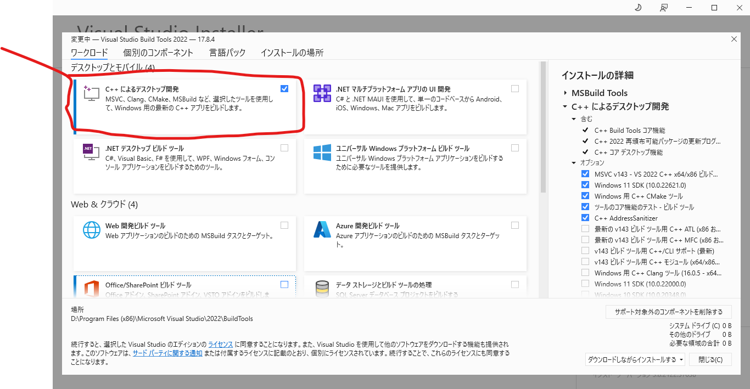Click the install location path text
This screenshot has height=389, width=750.
[162, 319]
